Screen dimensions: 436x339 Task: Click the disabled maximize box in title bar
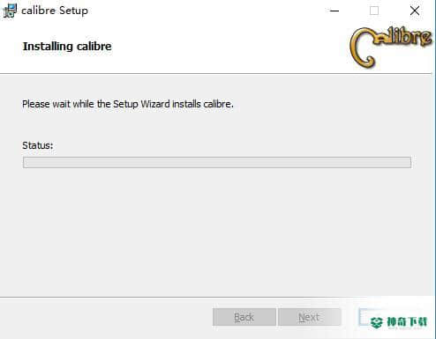coord(374,11)
